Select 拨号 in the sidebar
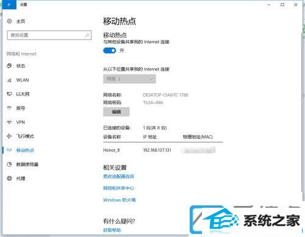Image resolution: width=305 pixels, height=237 pixels. coord(21,108)
